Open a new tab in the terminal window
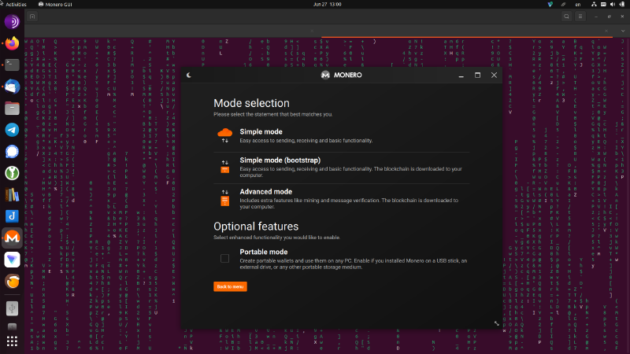Screen dimensions: 630x354 pyautogui.click(x=32, y=17)
